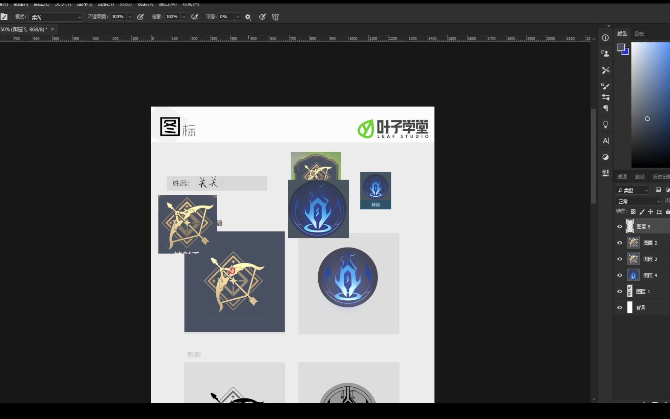
Task: Select the 图层 5 layer name
Action: point(644,227)
